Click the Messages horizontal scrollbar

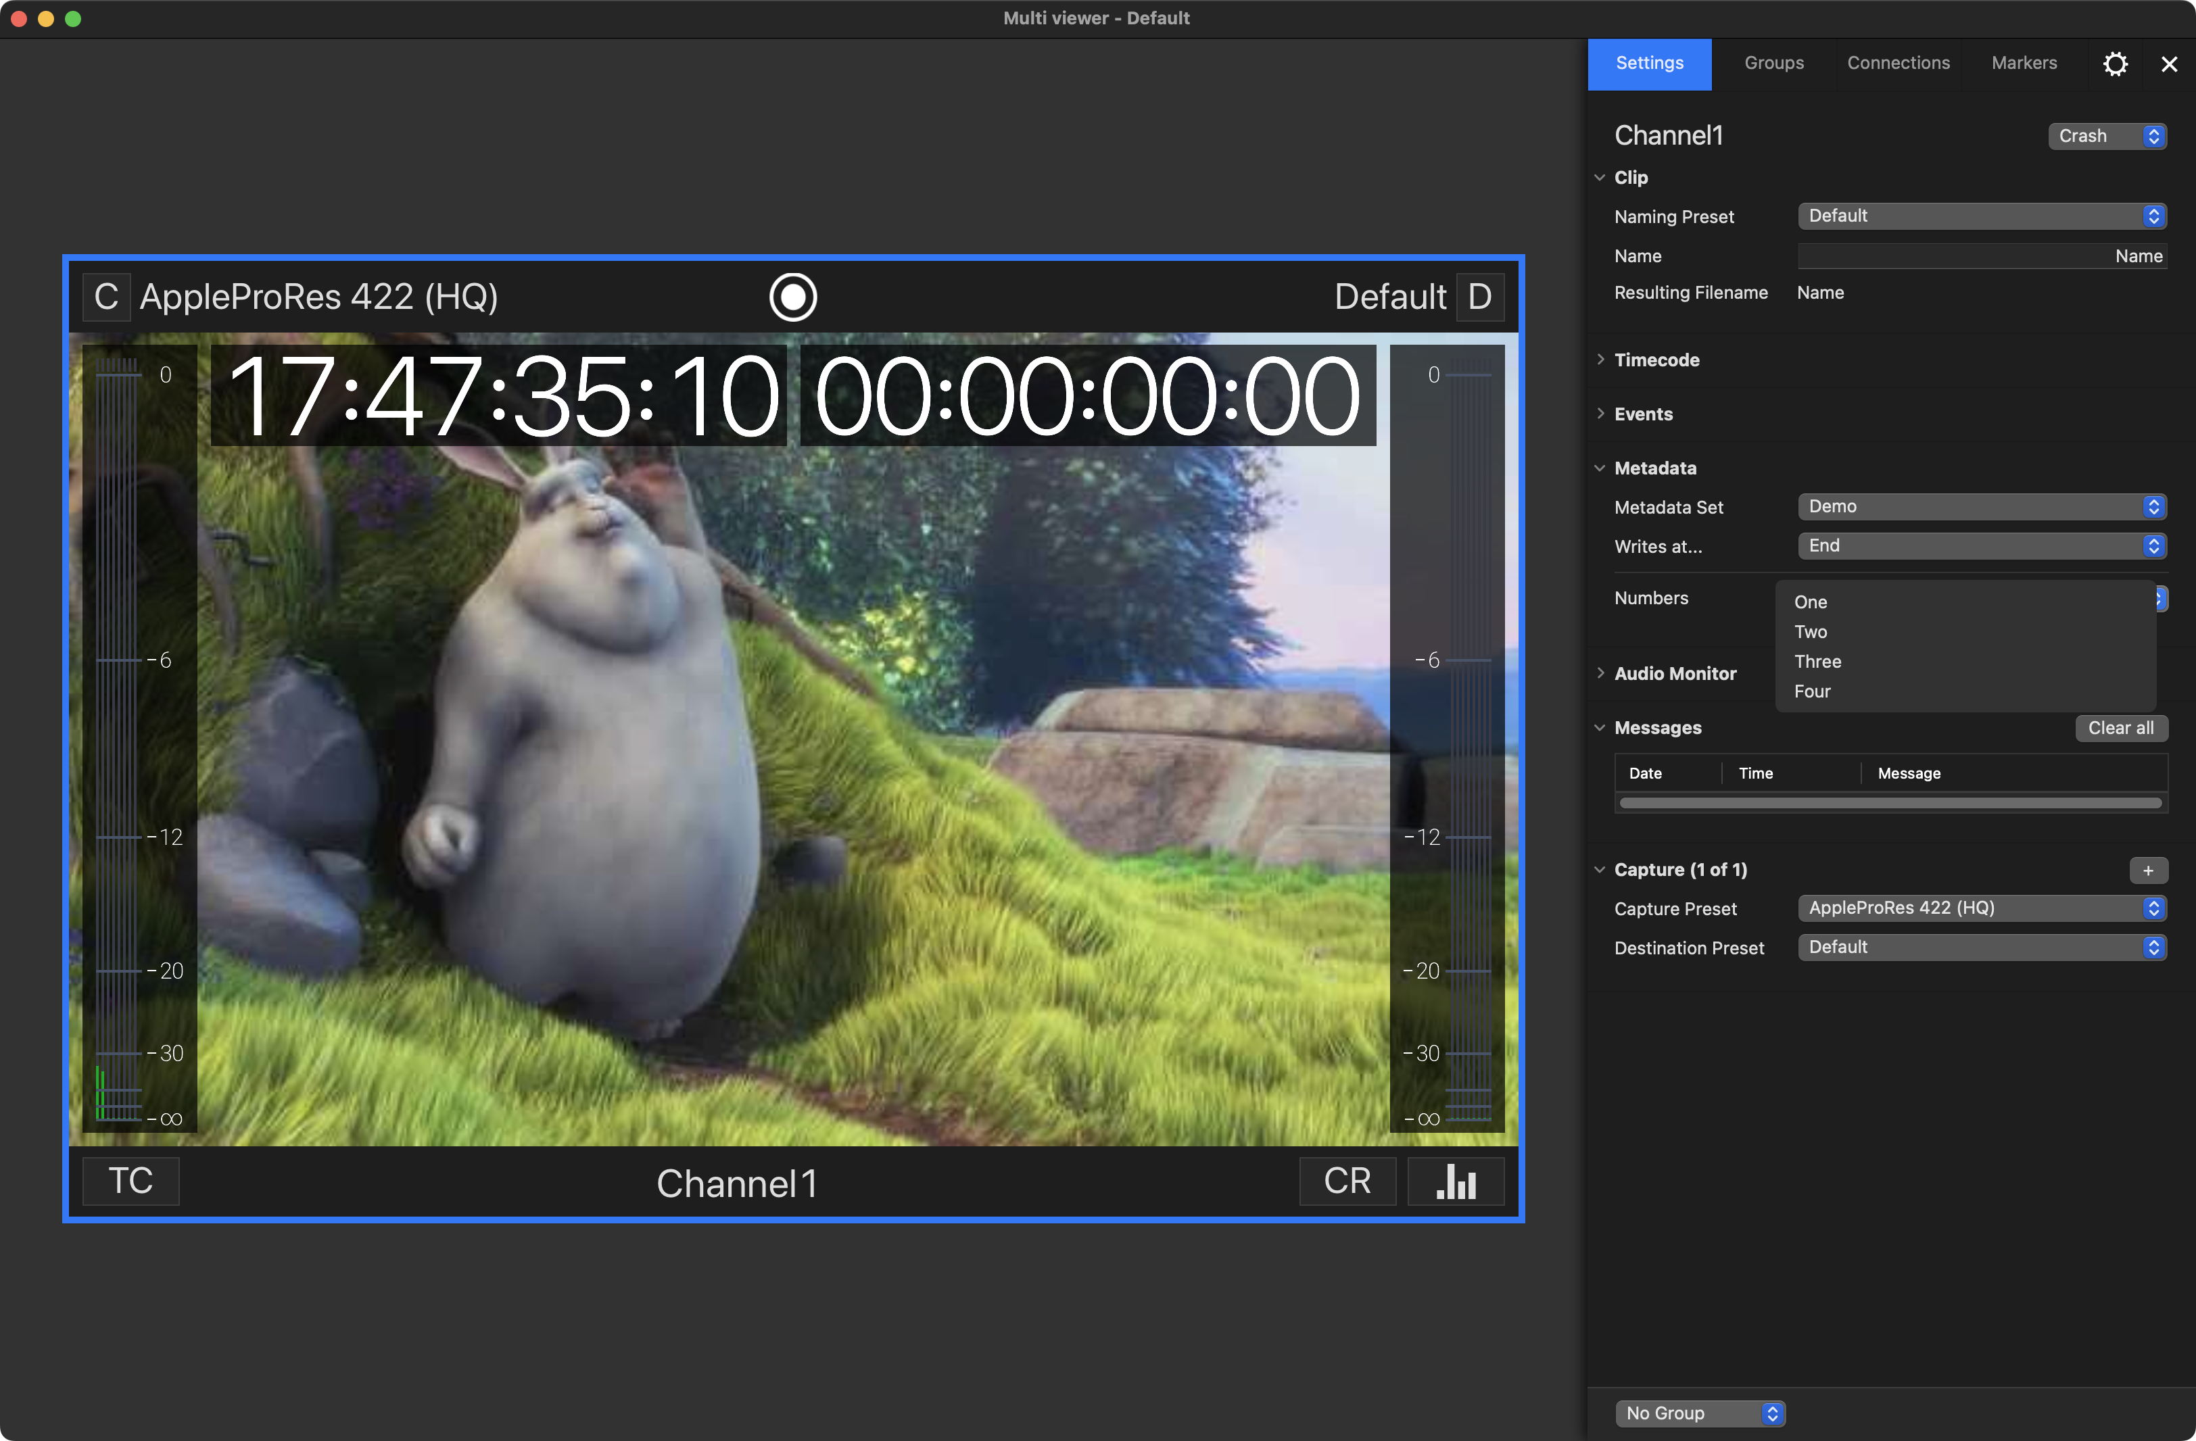1890,802
